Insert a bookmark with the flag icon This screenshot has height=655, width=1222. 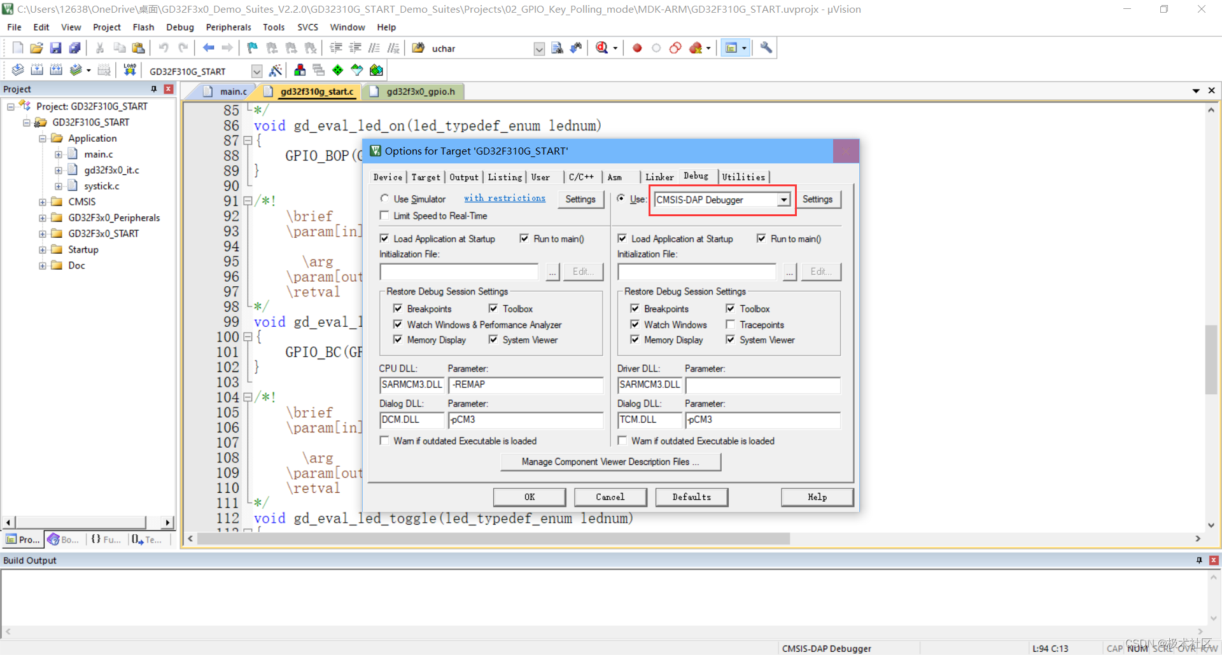pyautogui.click(x=253, y=48)
